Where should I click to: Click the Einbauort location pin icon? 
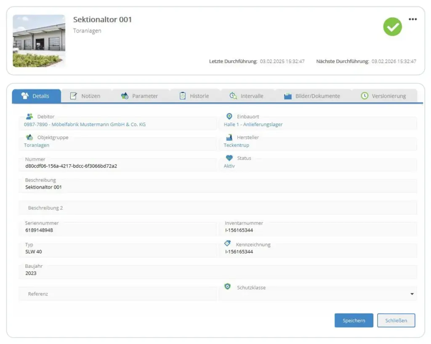pos(229,116)
